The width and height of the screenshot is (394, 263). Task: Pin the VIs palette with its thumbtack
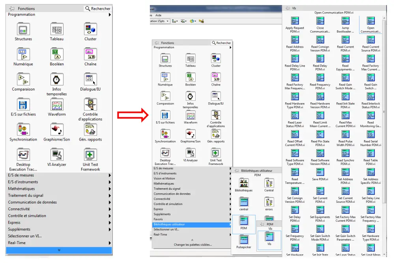288,8
